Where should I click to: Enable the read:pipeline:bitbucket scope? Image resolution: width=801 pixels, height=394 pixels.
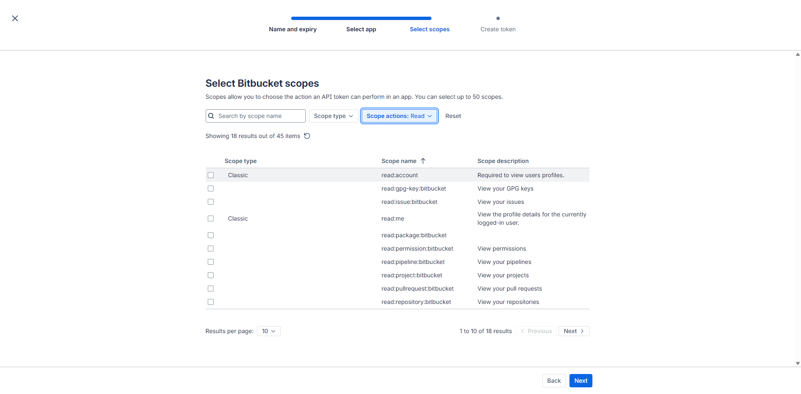click(x=211, y=262)
